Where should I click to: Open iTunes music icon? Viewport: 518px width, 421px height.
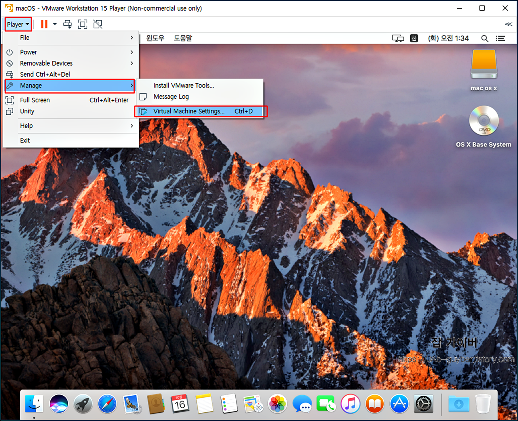pyautogui.click(x=350, y=403)
